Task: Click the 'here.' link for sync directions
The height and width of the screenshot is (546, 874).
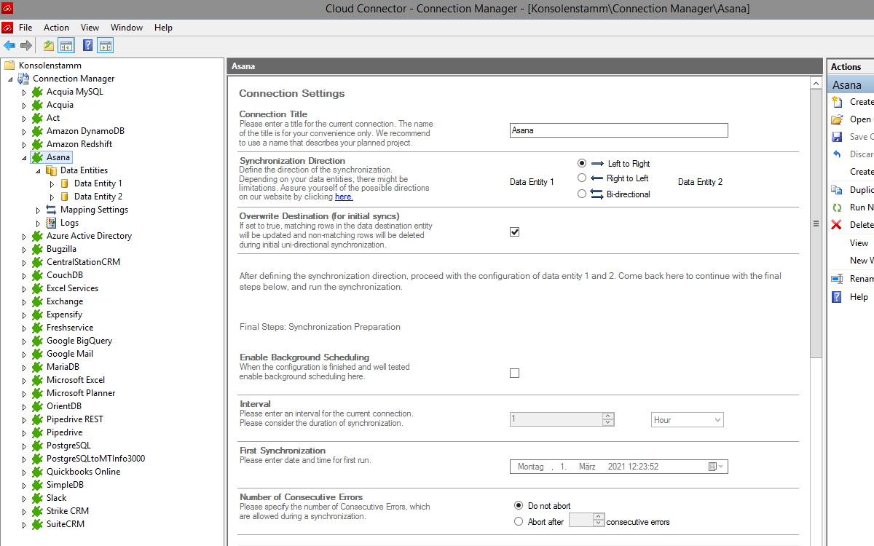Action: 344,197
